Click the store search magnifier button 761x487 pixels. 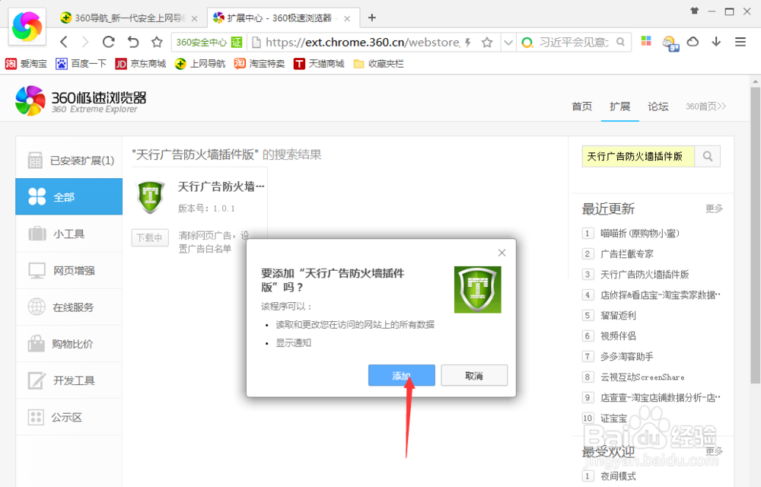point(708,156)
